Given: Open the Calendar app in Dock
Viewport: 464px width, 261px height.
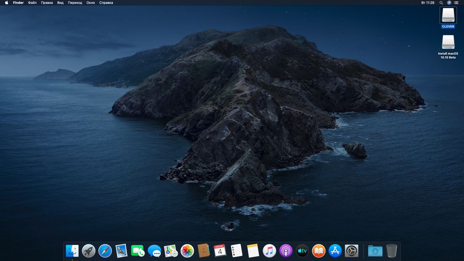Looking at the screenshot, I should (220, 251).
